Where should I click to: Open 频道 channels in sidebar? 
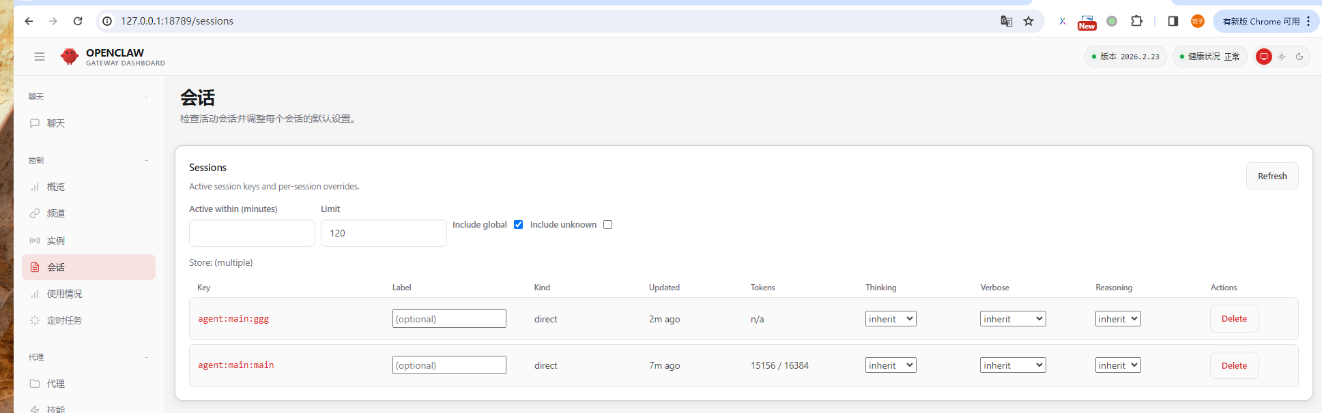coord(89,213)
